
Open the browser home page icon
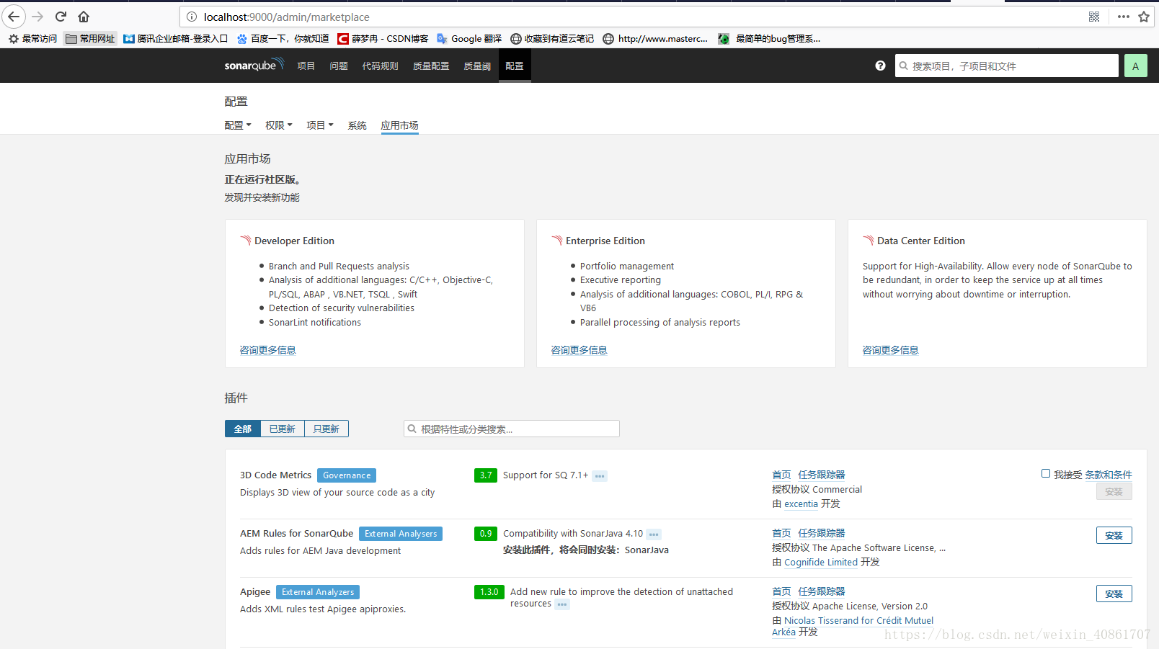pyautogui.click(x=84, y=17)
